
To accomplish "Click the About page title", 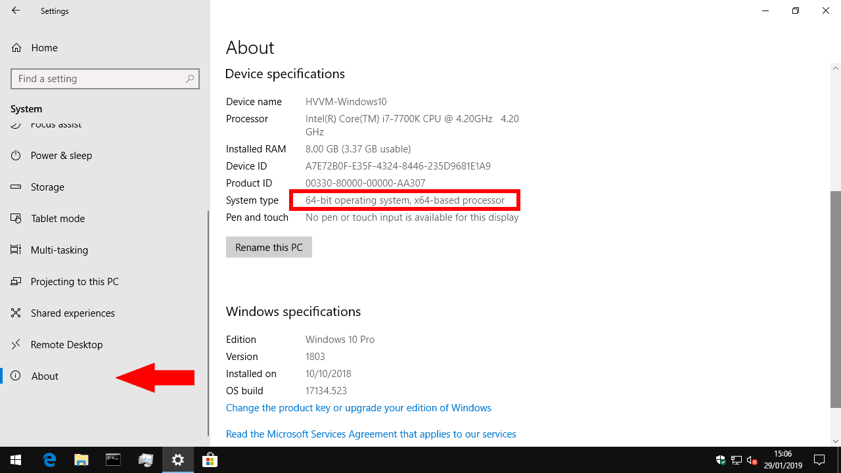I will [x=250, y=47].
